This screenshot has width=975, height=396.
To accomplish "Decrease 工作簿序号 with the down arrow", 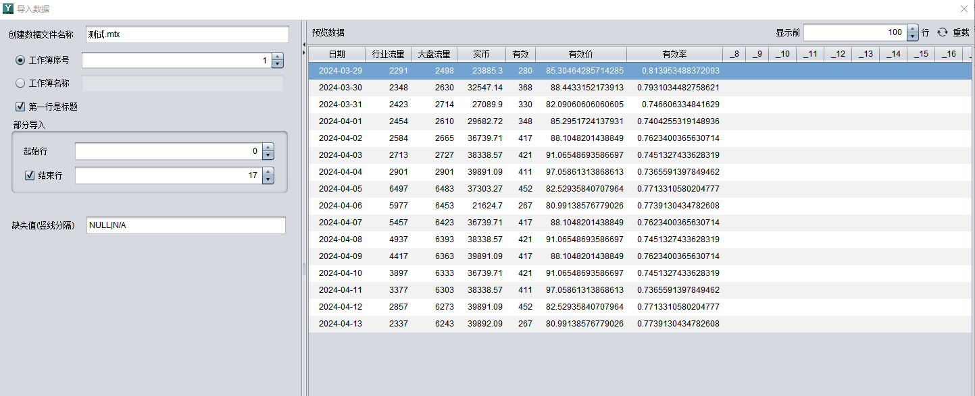I will click(x=278, y=64).
